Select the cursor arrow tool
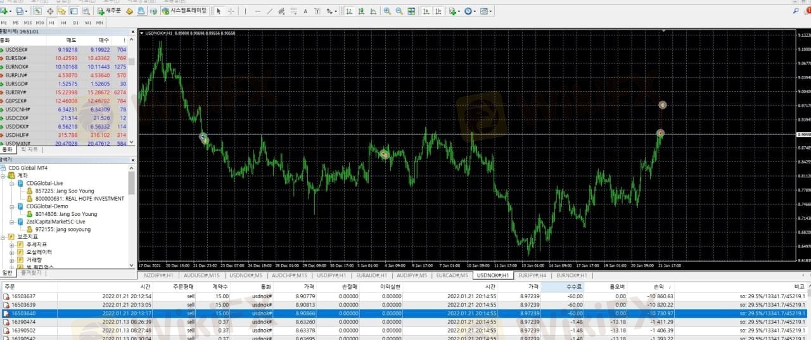 pyautogui.click(x=219, y=11)
